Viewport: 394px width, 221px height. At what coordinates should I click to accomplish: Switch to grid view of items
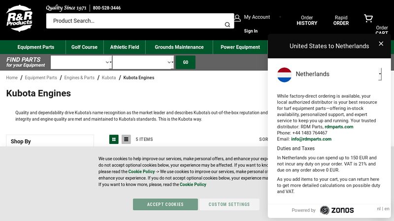coord(114,139)
